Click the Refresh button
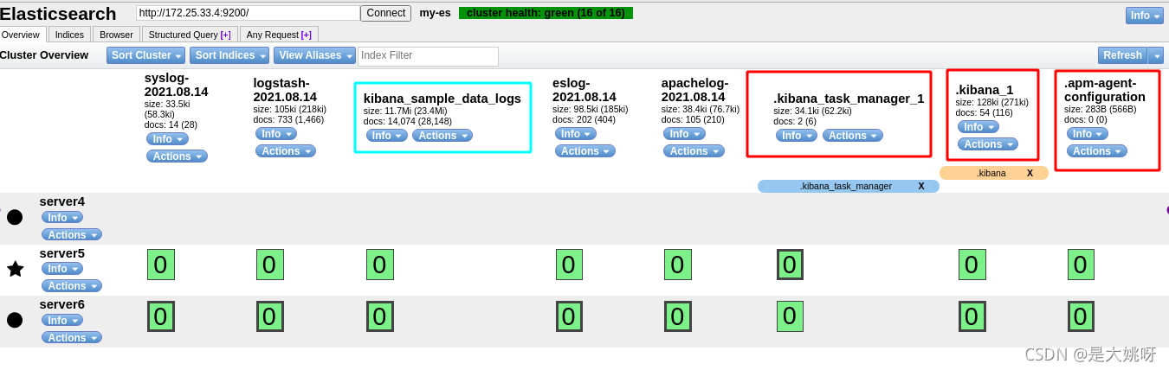The width and height of the screenshot is (1169, 370). click(1122, 55)
